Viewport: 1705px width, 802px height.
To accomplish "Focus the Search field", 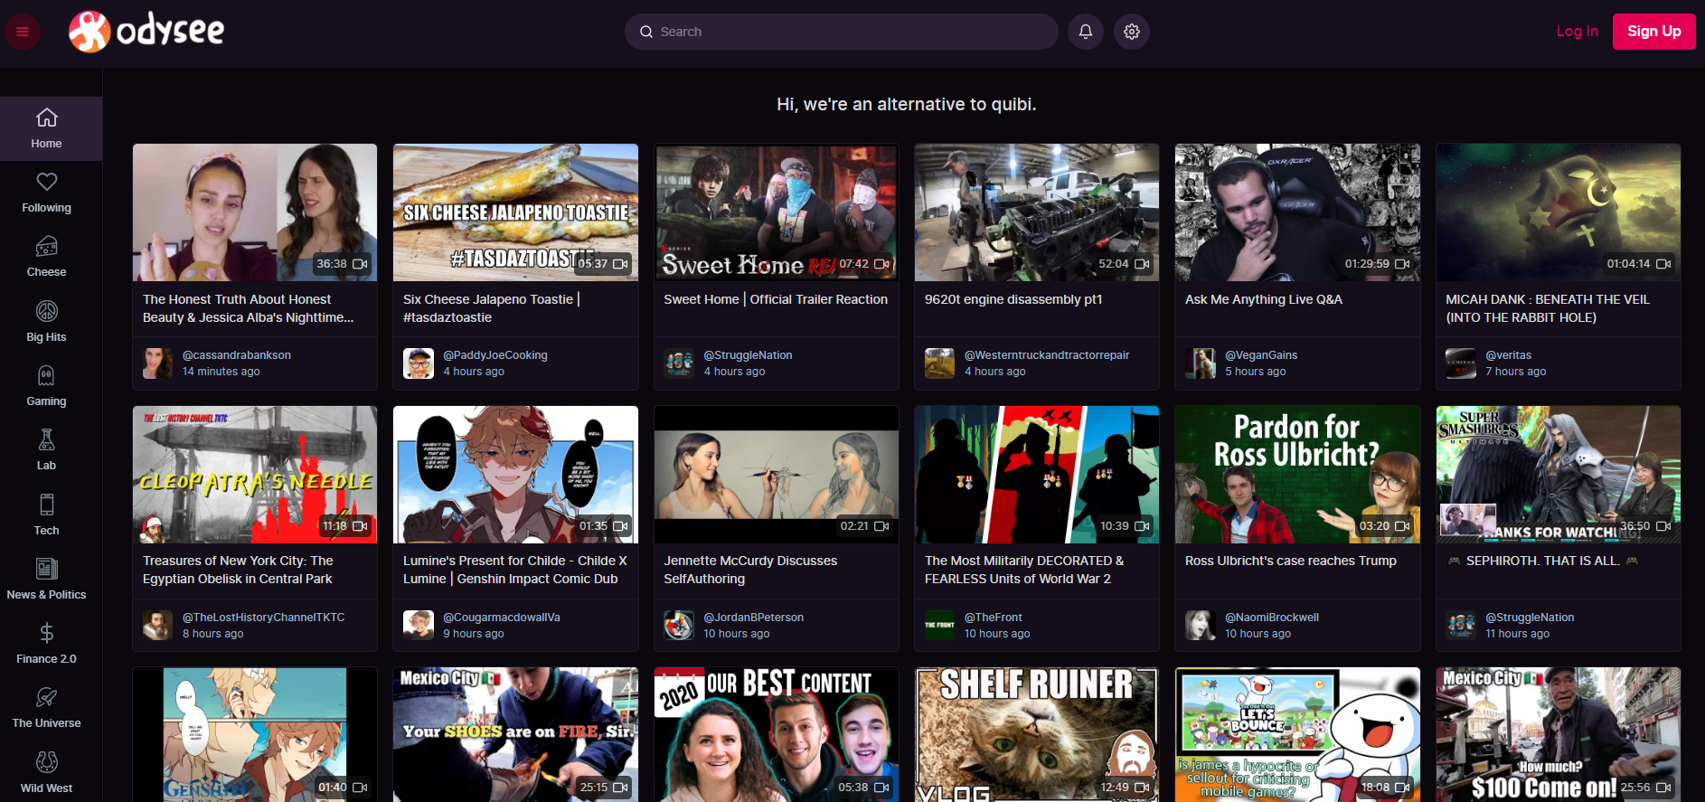I will [x=842, y=32].
